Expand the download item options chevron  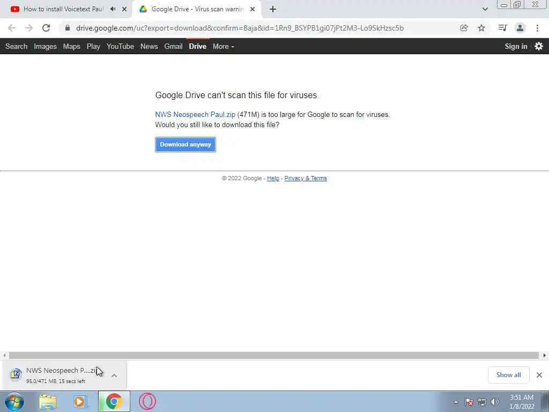click(114, 375)
